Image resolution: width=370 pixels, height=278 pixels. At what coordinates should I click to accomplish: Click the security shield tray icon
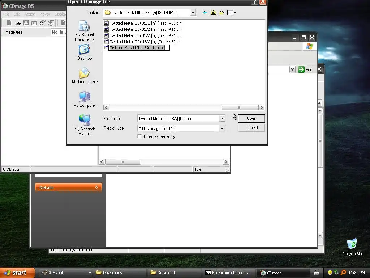pyautogui.click(x=330, y=273)
